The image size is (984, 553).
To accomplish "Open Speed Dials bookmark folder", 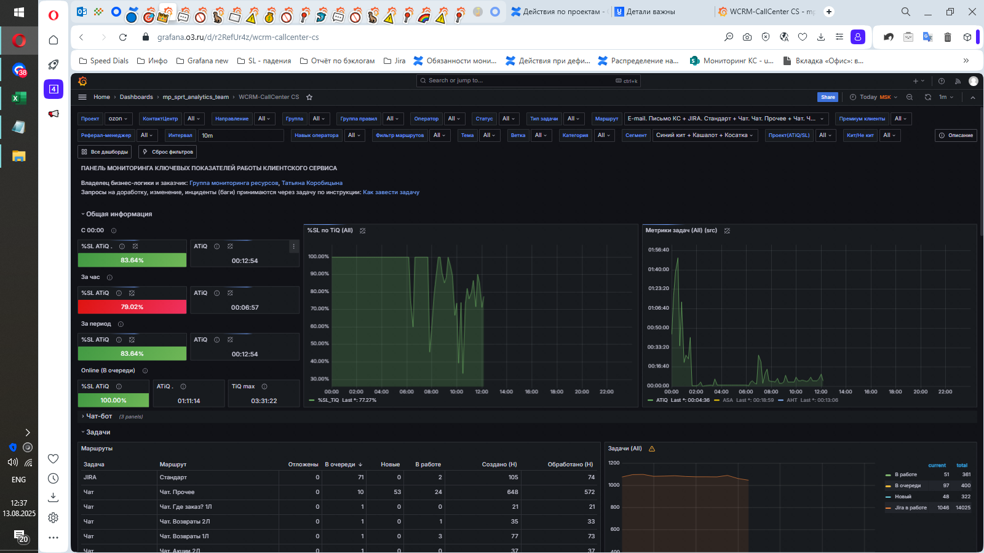I will click(104, 61).
